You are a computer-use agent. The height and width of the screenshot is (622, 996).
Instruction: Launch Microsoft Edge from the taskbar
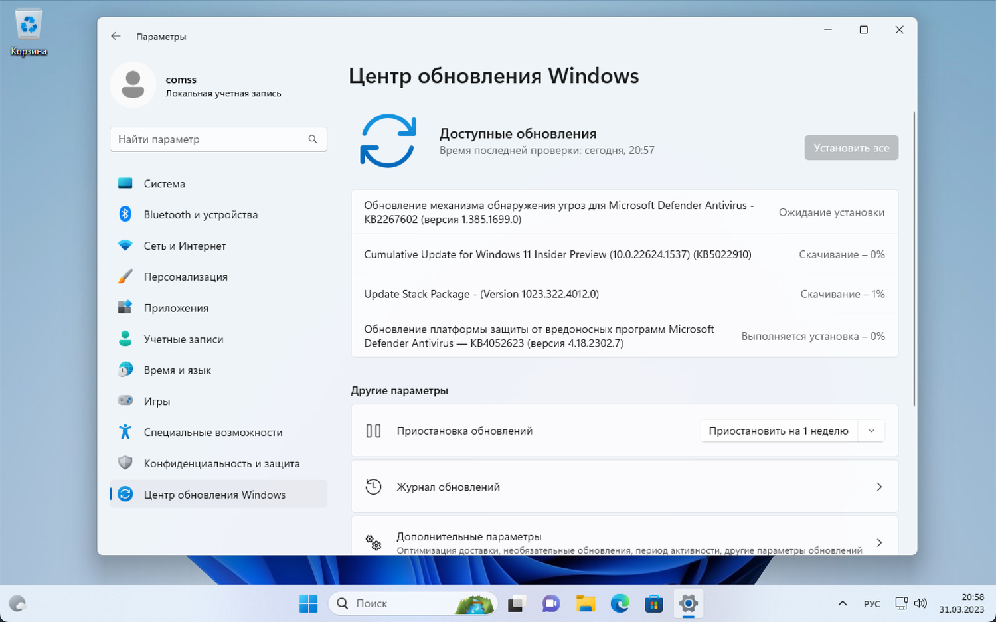620,603
